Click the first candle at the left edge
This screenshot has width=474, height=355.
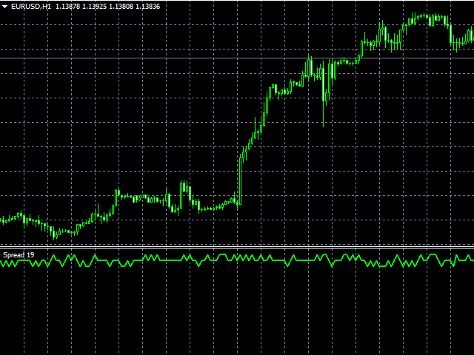2,220
